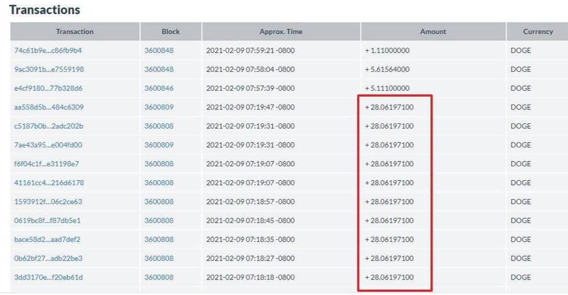
Task: Select the Amount column header
Action: 433,32
